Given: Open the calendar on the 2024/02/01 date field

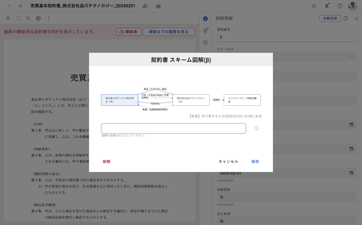Looking at the screenshot, I should point(351,173).
